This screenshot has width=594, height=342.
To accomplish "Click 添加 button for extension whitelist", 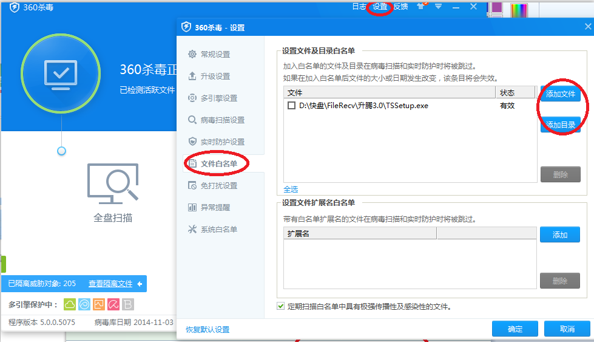I will point(560,234).
